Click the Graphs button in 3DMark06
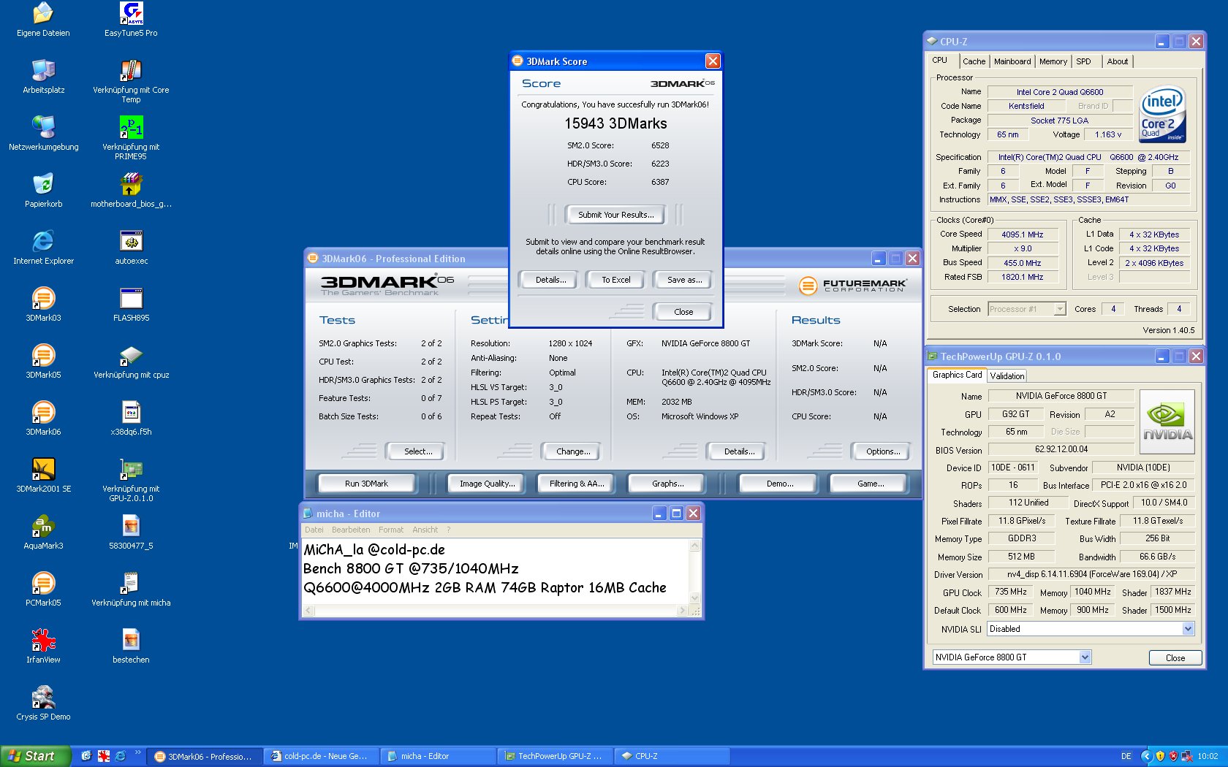 click(x=668, y=484)
